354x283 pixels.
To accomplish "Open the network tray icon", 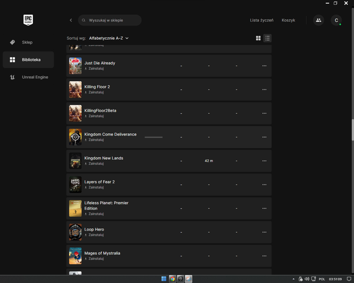I will 314,279.
